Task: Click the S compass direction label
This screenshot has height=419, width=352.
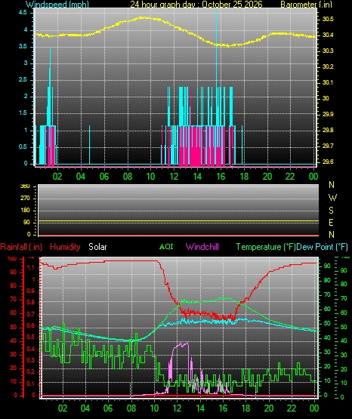Action: point(331,211)
